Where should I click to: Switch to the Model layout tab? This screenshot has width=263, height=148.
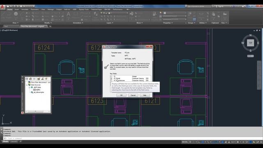pyautogui.click(x=5, y=141)
